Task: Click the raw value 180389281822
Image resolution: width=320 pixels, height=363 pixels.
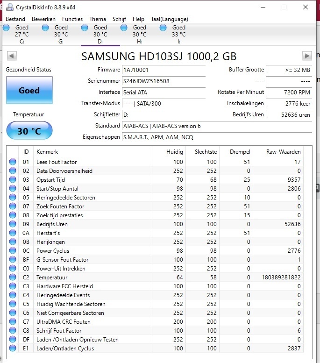Action: click(x=281, y=278)
